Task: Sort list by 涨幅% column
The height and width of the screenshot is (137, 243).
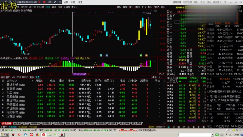Action: coord(39,81)
